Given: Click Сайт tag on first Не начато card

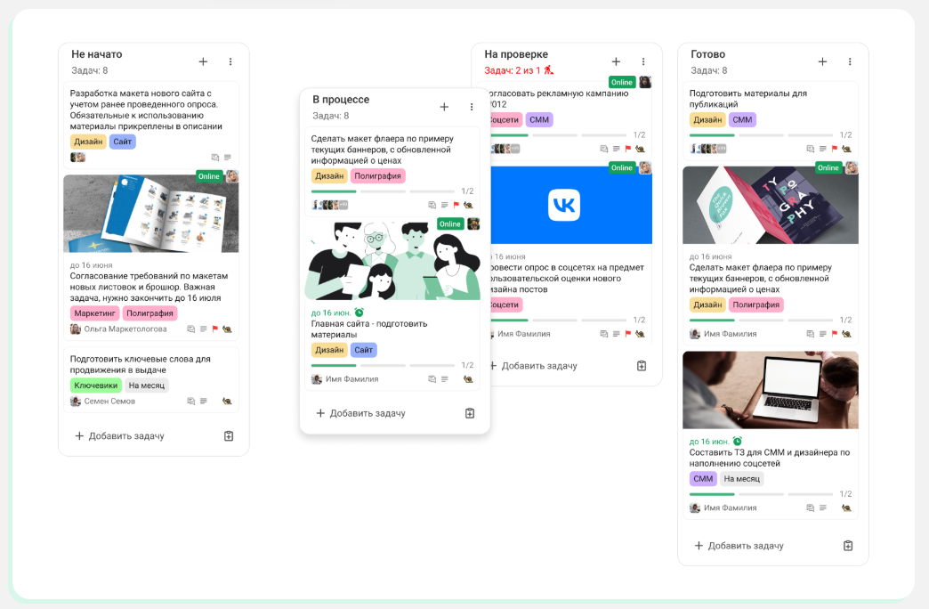Looking at the screenshot, I should coord(123,142).
